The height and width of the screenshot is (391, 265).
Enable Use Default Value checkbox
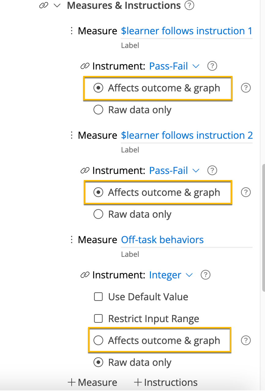click(98, 297)
